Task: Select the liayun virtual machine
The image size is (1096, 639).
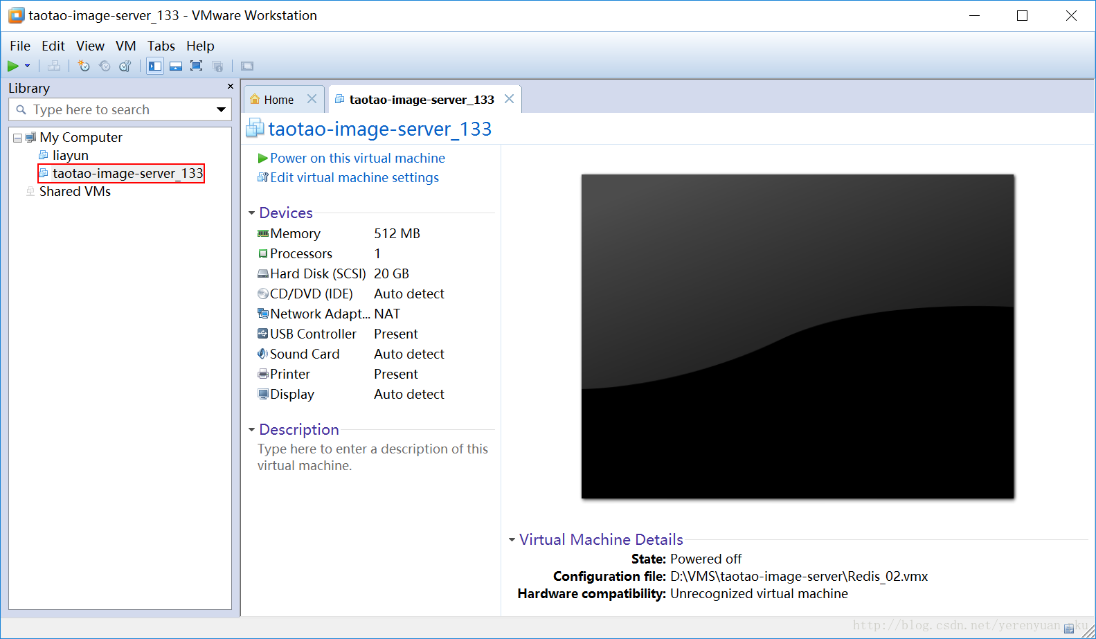Action: click(x=70, y=155)
